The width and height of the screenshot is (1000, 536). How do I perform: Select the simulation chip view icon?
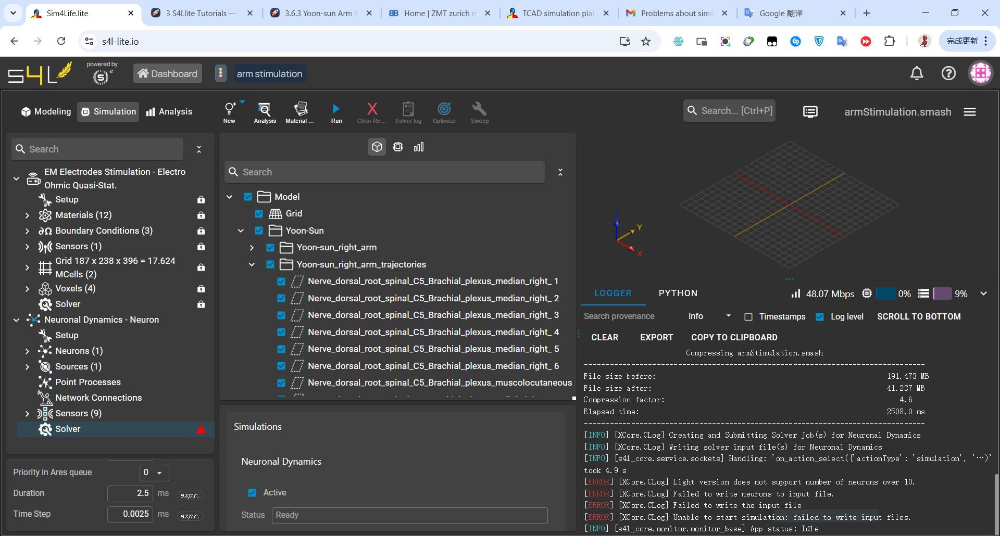click(x=398, y=147)
